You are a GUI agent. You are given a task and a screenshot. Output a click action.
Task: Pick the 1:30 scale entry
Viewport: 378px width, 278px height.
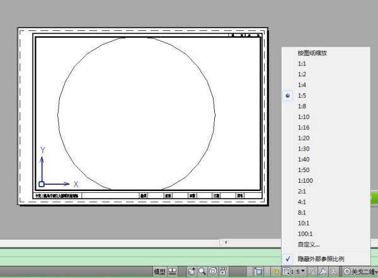coord(326,149)
